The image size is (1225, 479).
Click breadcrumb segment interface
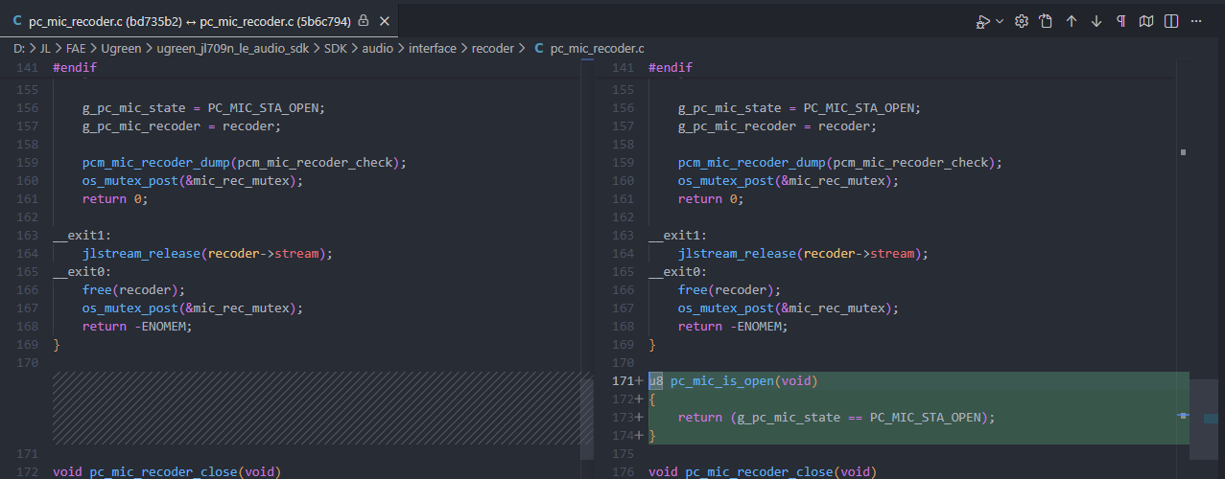pyautogui.click(x=433, y=48)
